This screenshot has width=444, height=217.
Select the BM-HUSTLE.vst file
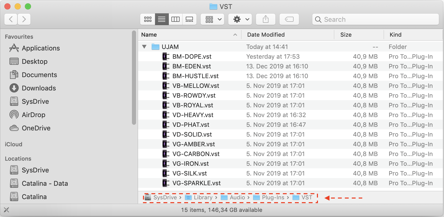[290, 76]
